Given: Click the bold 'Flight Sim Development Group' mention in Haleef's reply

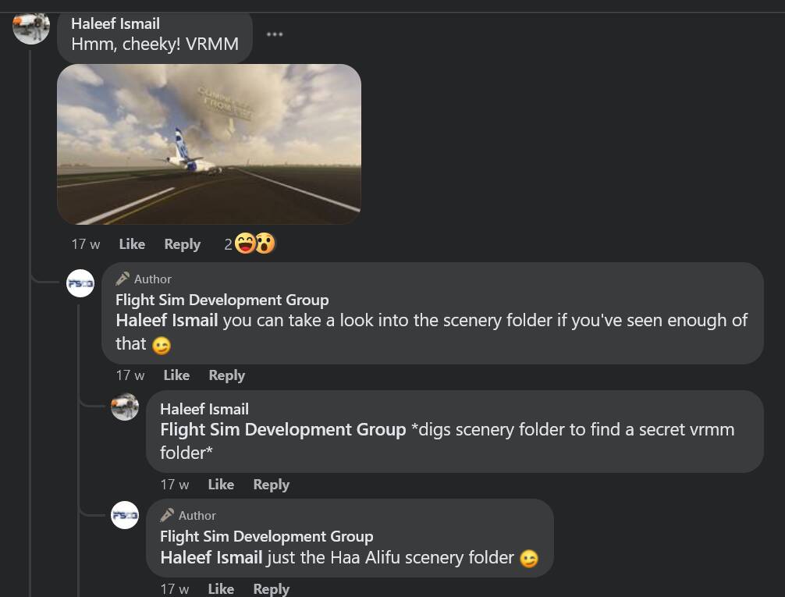Looking at the screenshot, I should (282, 430).
